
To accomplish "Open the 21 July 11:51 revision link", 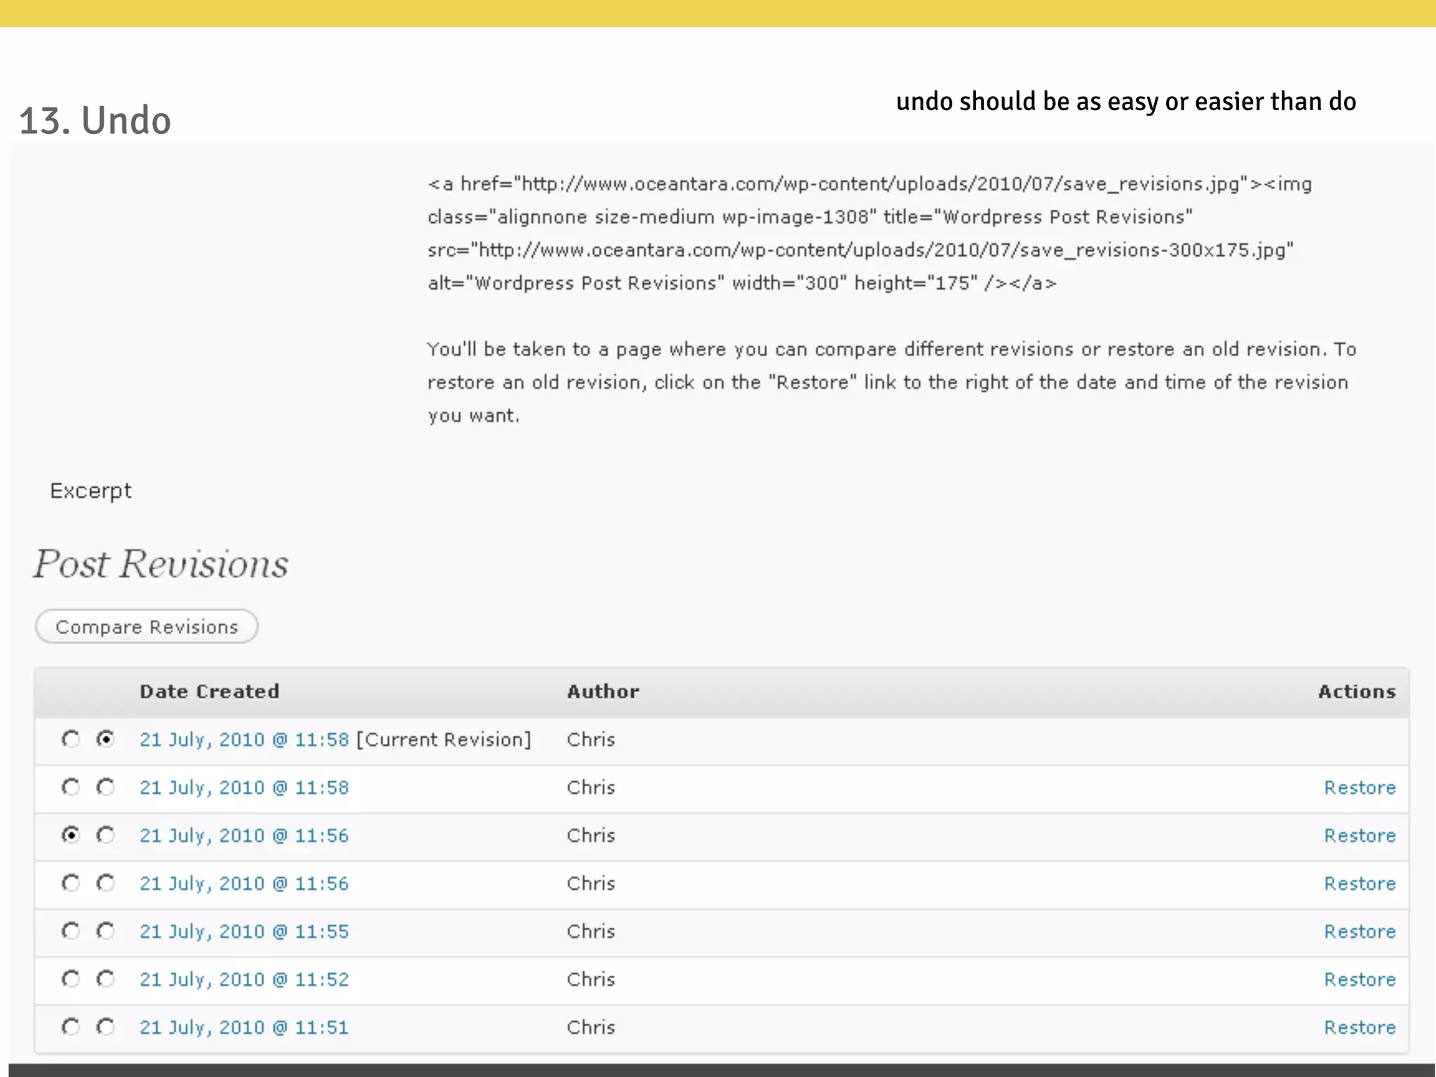I will point(244,1027).
